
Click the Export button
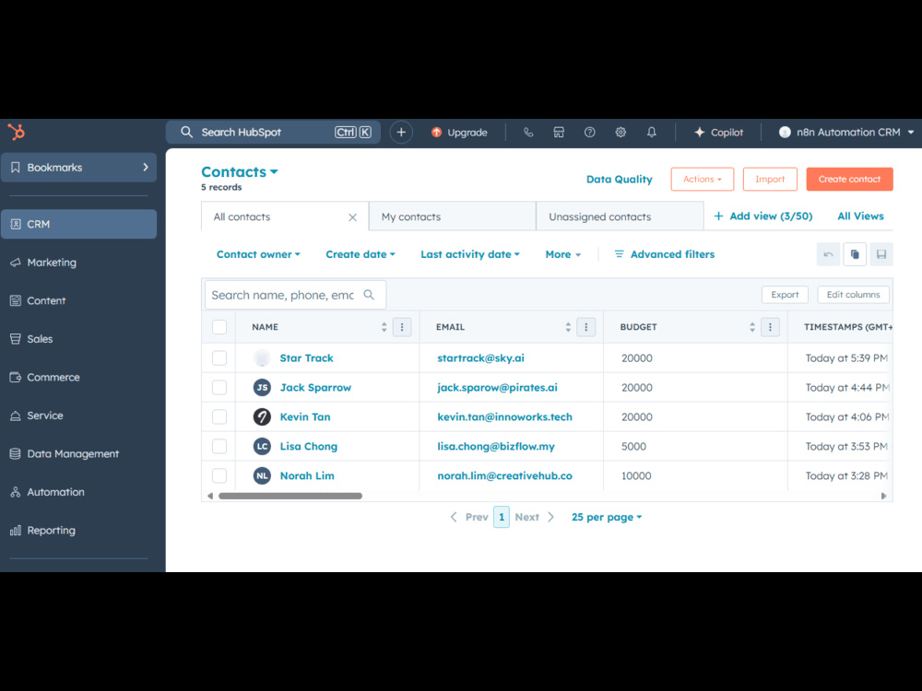(x=785, y=295)
